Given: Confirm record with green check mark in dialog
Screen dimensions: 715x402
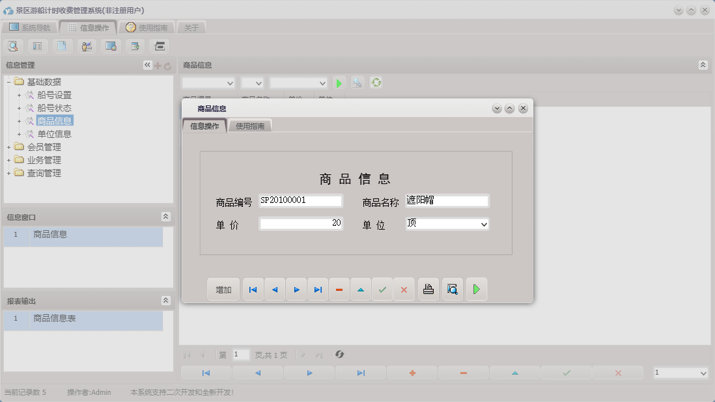Looking at the screenshot, I should tap(383, 289).
